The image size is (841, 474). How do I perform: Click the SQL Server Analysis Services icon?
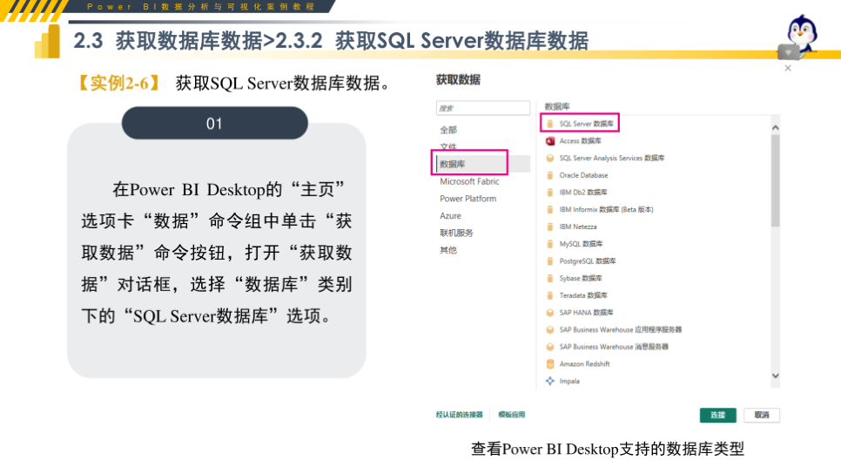pyautogui.click(x=549, y=158)
